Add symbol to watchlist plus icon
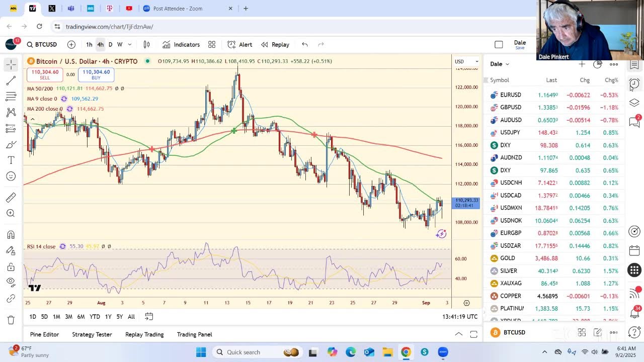The image size is (644, 362). click(582, 64)
